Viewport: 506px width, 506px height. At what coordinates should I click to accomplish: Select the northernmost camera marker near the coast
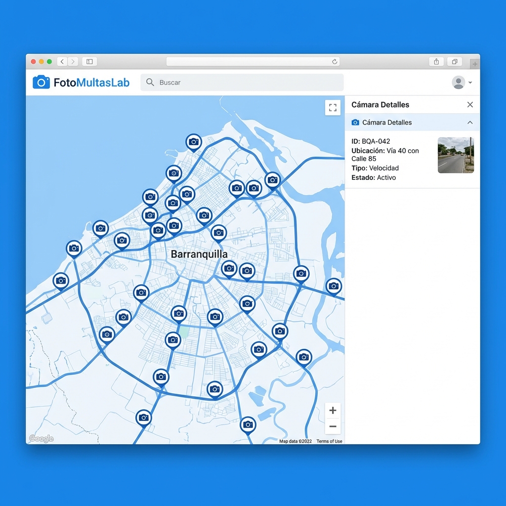coord(194,142)
